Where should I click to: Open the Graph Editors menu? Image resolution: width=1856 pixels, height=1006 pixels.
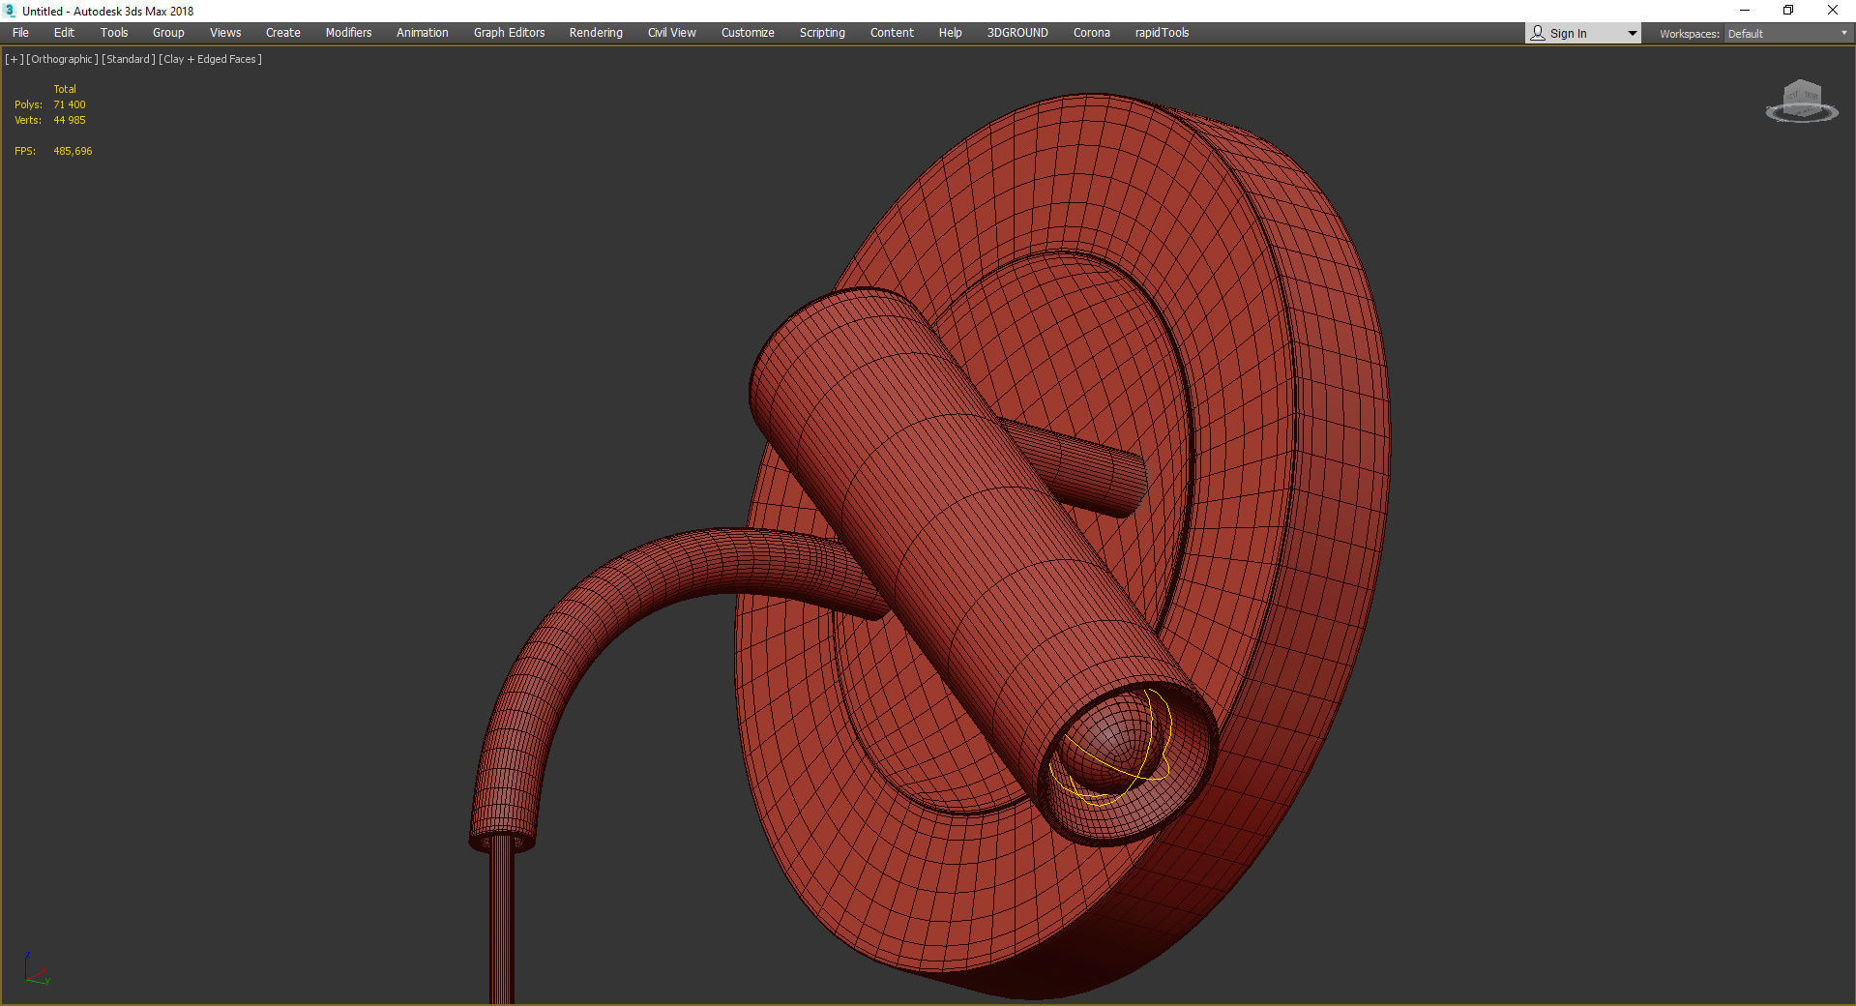pos(509,33)
